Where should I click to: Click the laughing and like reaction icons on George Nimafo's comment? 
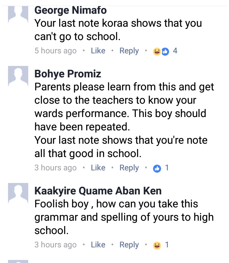tap(161, 51)
